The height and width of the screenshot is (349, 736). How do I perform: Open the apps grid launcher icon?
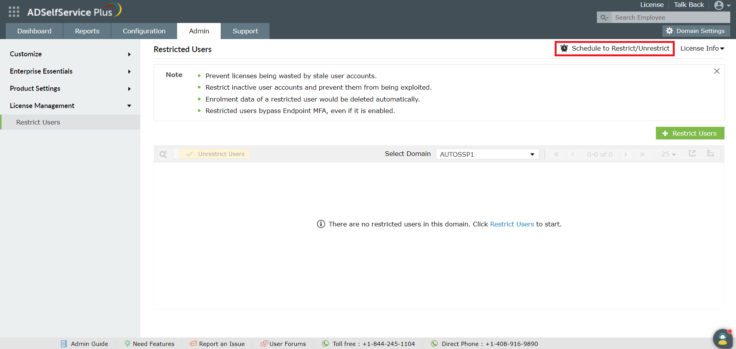pos(14,12)
